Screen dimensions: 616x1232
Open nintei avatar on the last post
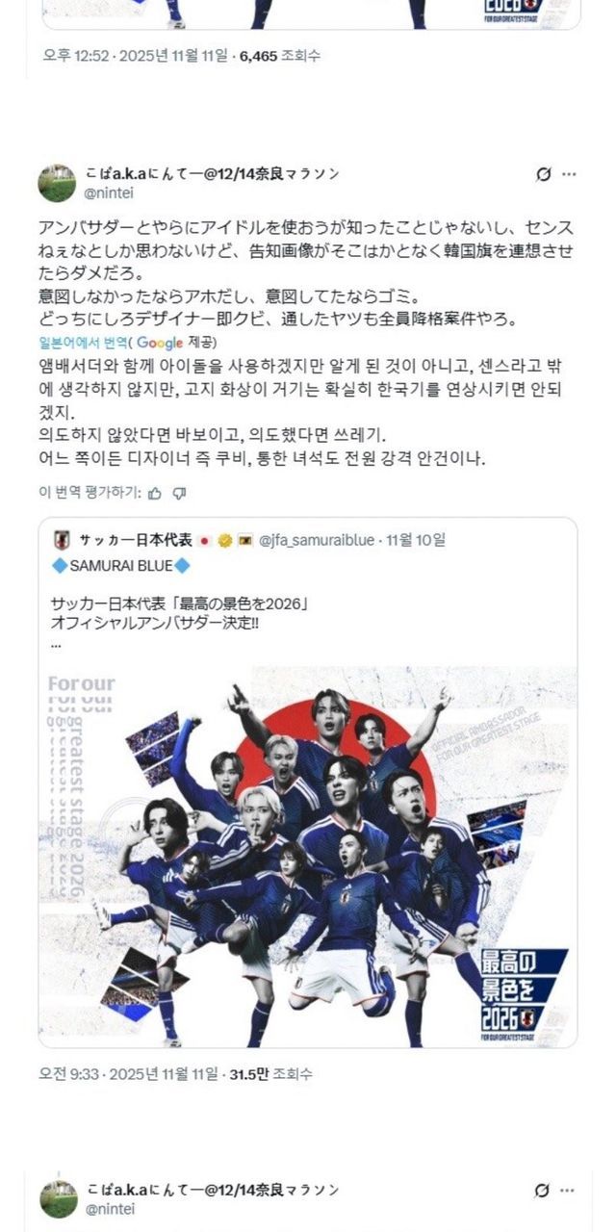coord(58,1199)
